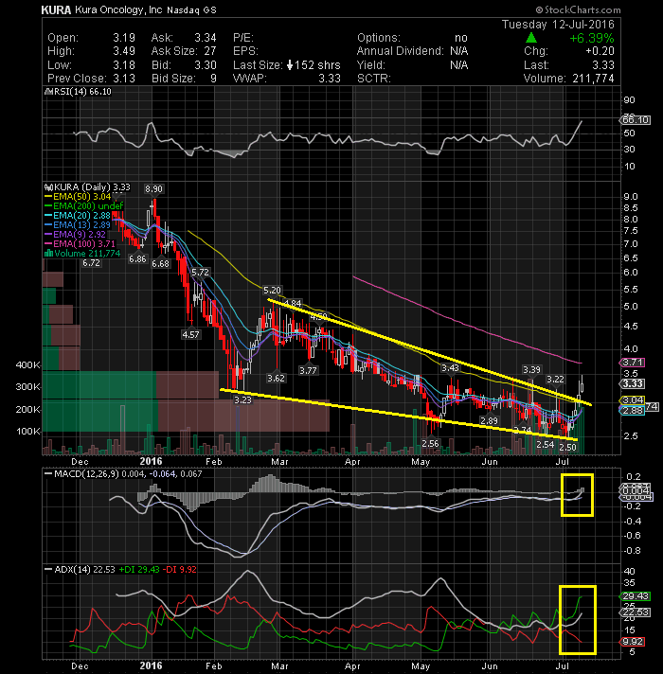
Task: Click the 3.62 price annotation
Action: coord(276,379)
